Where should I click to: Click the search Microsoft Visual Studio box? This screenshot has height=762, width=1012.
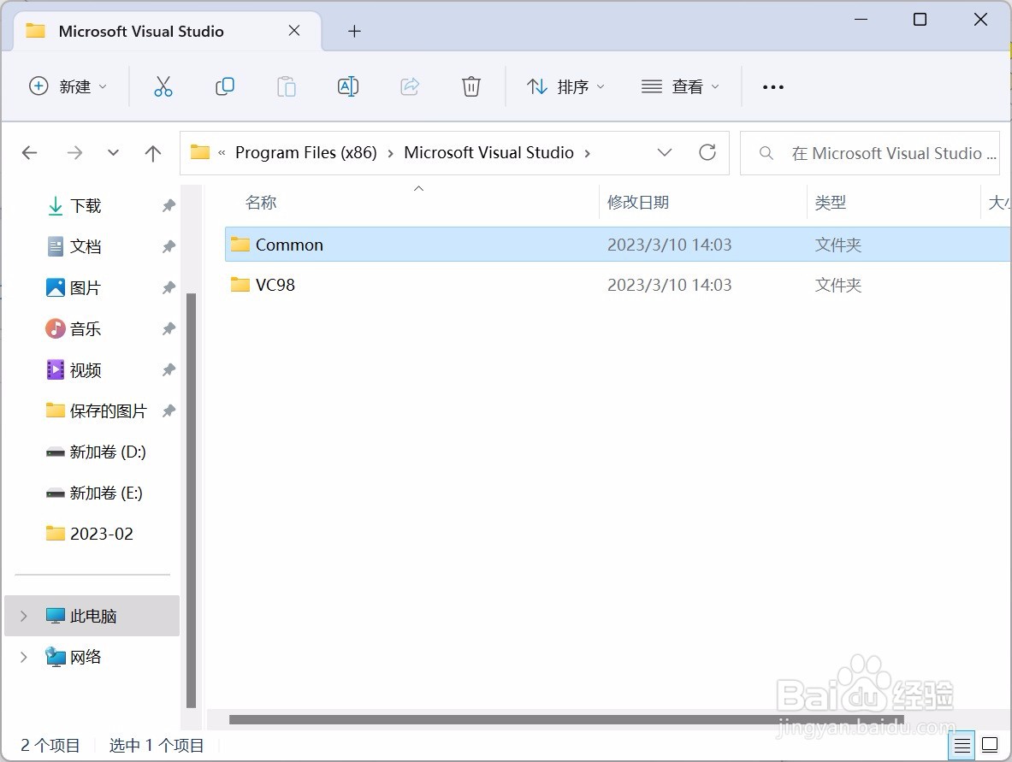870,153
